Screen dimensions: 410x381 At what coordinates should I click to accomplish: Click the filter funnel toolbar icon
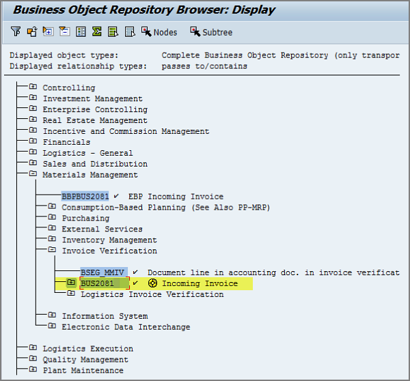click(16, 32)
